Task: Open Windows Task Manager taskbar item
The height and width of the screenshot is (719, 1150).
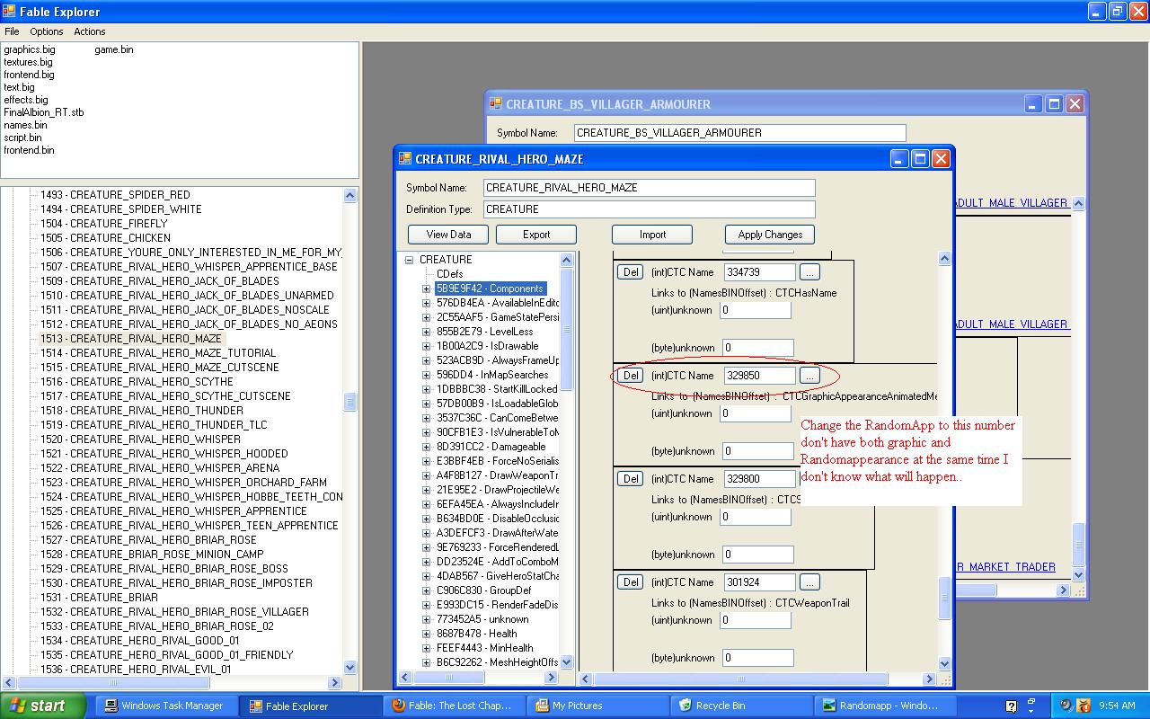Action: (163, 706)
